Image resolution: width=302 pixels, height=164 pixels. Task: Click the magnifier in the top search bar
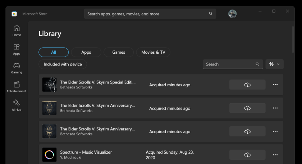pyautogui.click(x=211, y=14)
